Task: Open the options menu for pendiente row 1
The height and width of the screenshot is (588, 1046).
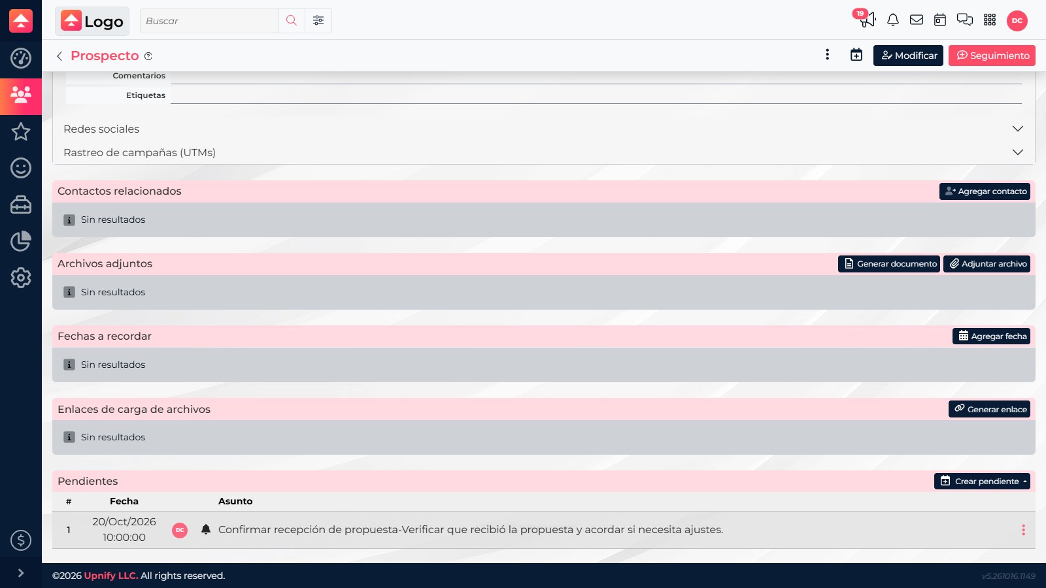Action: coord(1024,530)
